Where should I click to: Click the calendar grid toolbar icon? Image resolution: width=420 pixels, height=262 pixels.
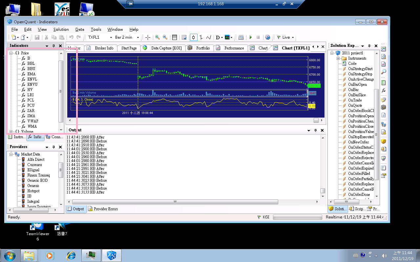pyautogui.click(x=241, y=37)
